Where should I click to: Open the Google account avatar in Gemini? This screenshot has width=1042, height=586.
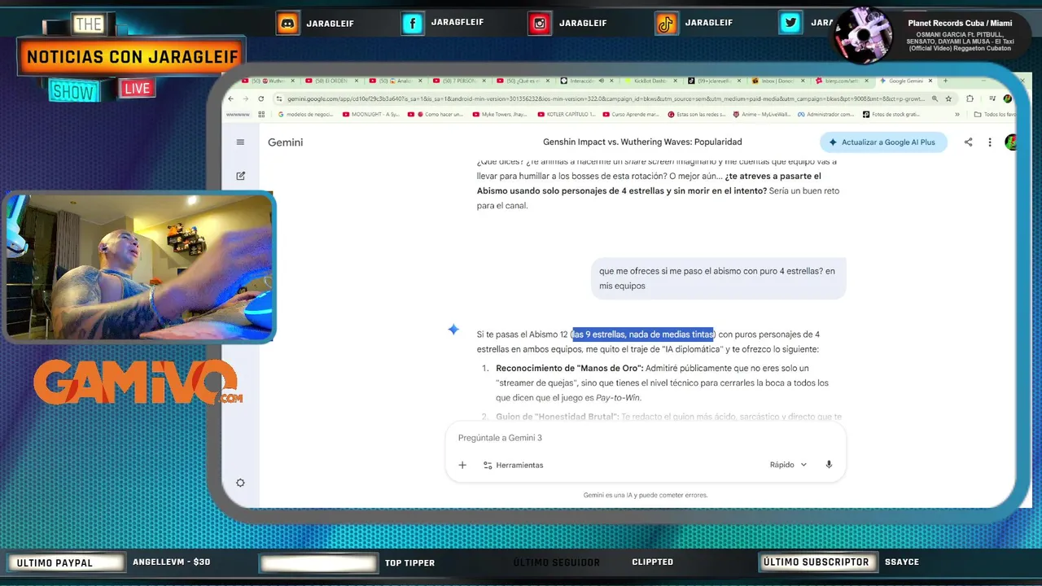1011,142
